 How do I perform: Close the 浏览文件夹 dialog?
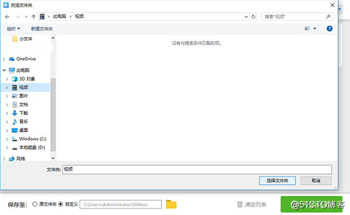332,5
